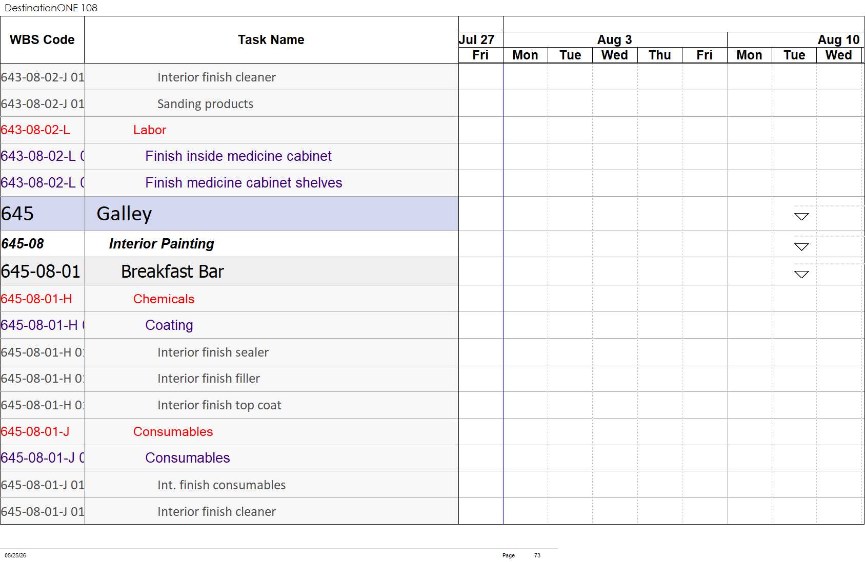Click the Interior Painting summary triangle marker
Image resolution: width=865 pixels, height=562 pixels.
tap(801, 247)
